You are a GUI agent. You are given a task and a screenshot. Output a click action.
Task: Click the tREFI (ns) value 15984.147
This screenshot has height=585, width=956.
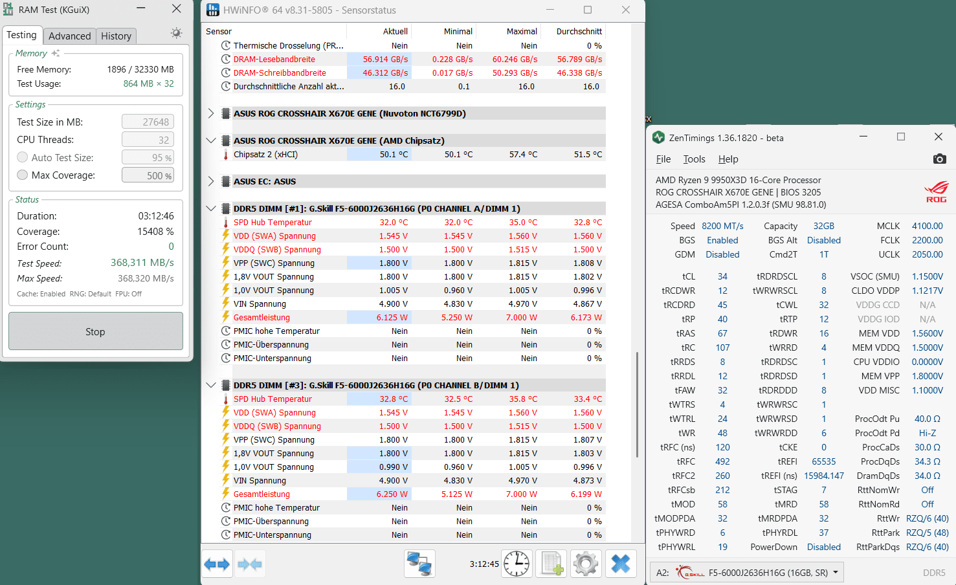click(x=823, y=476)
